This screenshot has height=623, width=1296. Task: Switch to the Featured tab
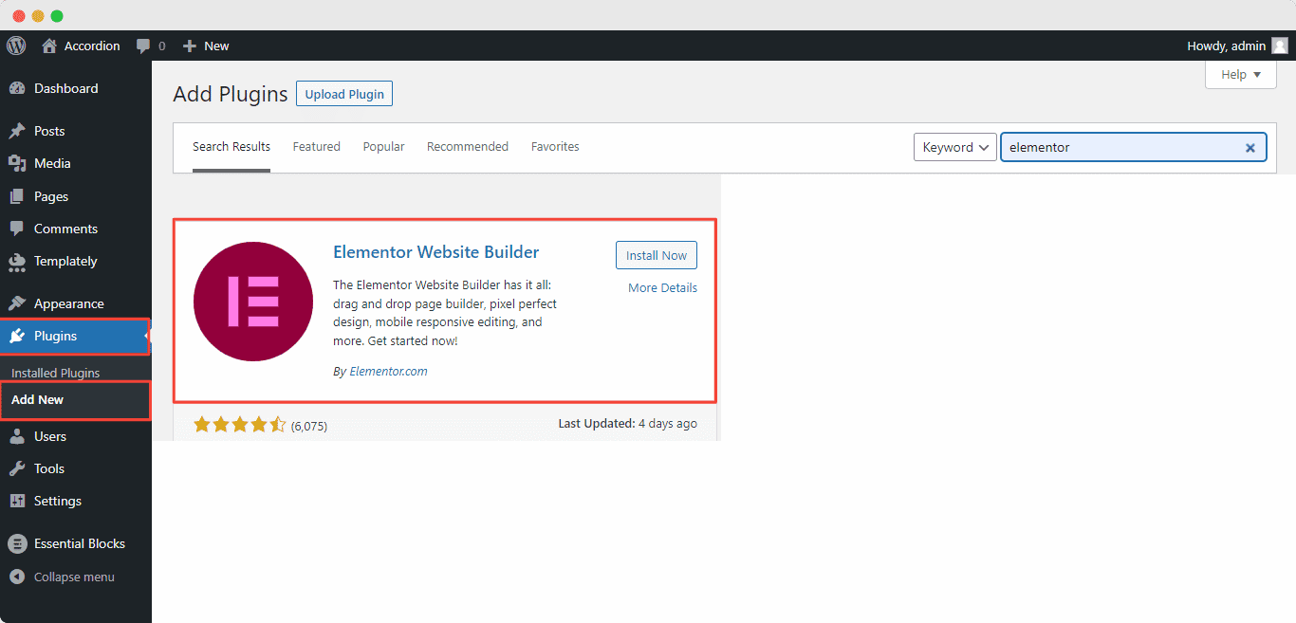(x=316, y=147)
